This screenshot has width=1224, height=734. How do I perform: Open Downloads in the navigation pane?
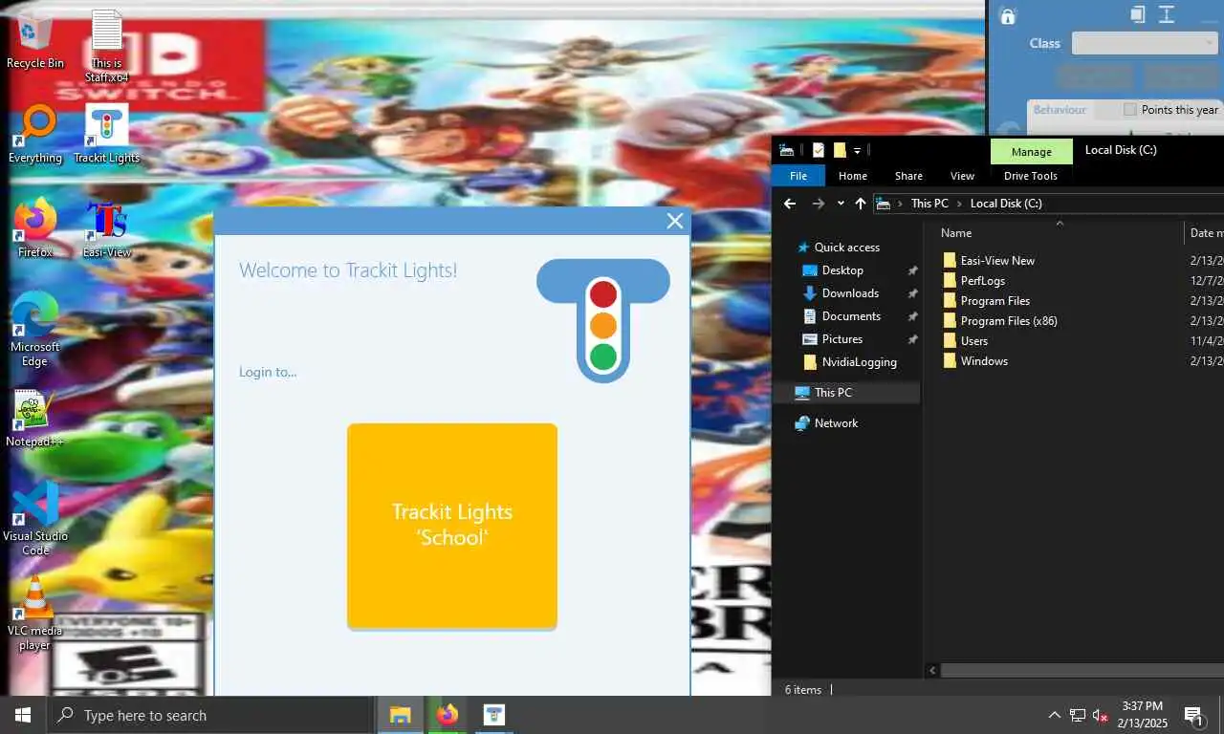pos(850,293)
